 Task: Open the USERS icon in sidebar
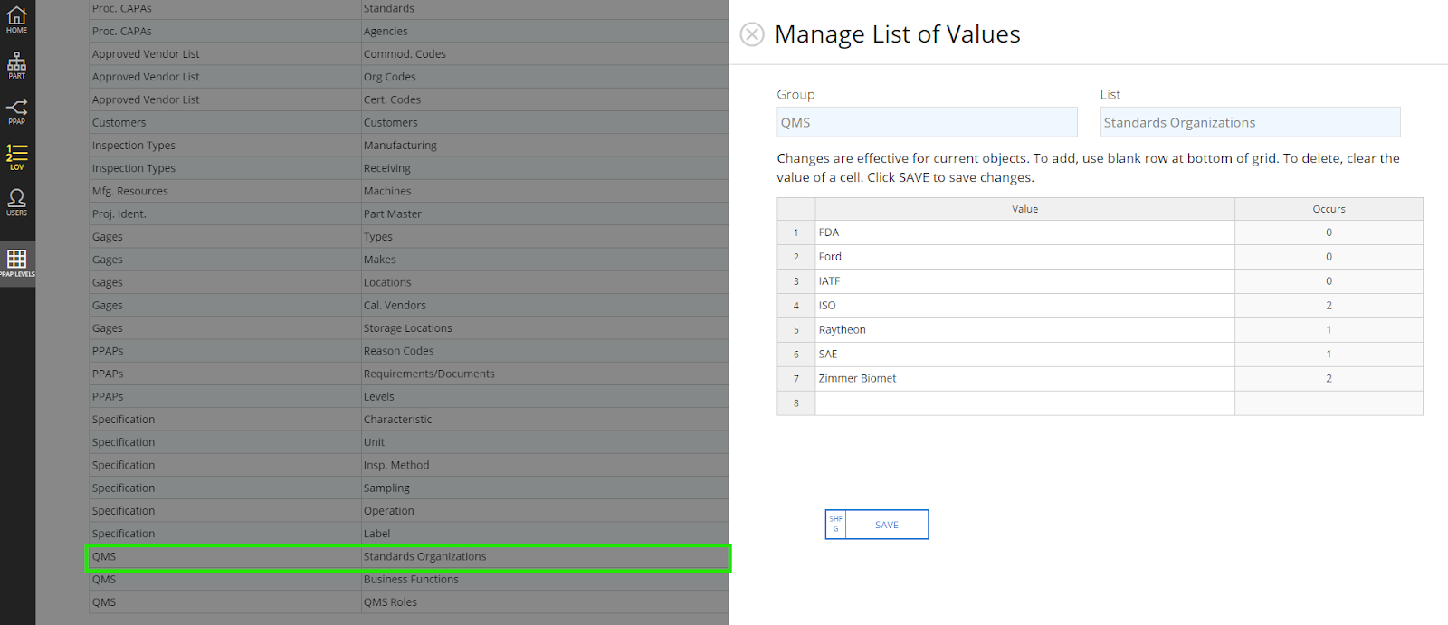[17, 202]
